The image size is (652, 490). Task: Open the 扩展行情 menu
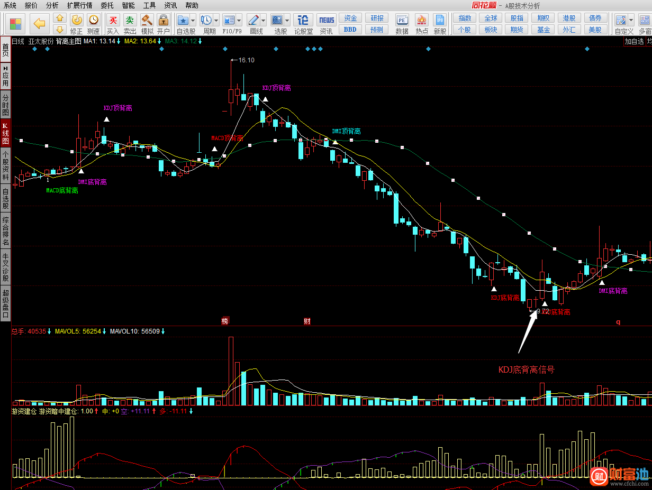80,5
